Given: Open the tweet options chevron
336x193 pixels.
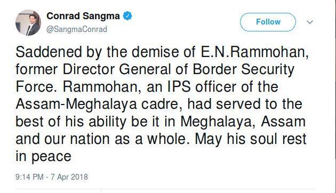Looking at the screenshot, I should pos(310,22).
